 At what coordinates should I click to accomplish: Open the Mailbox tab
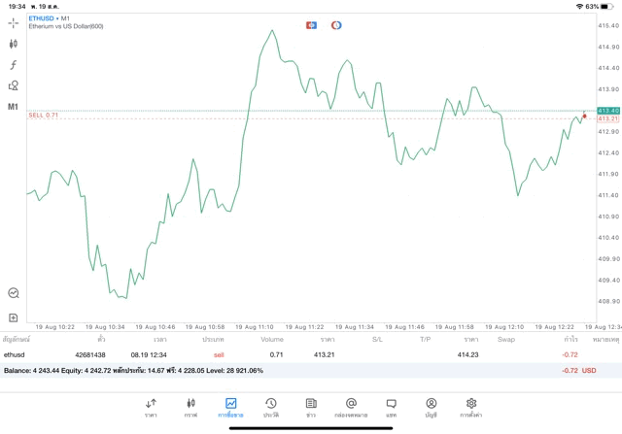(351, 407)
